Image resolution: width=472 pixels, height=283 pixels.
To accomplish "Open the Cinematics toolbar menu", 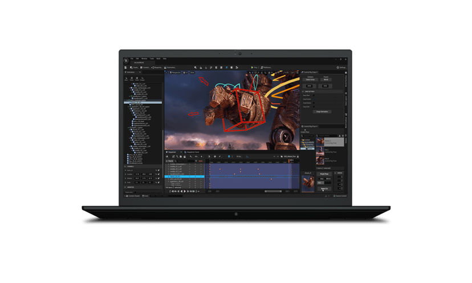I will [170, 67].
